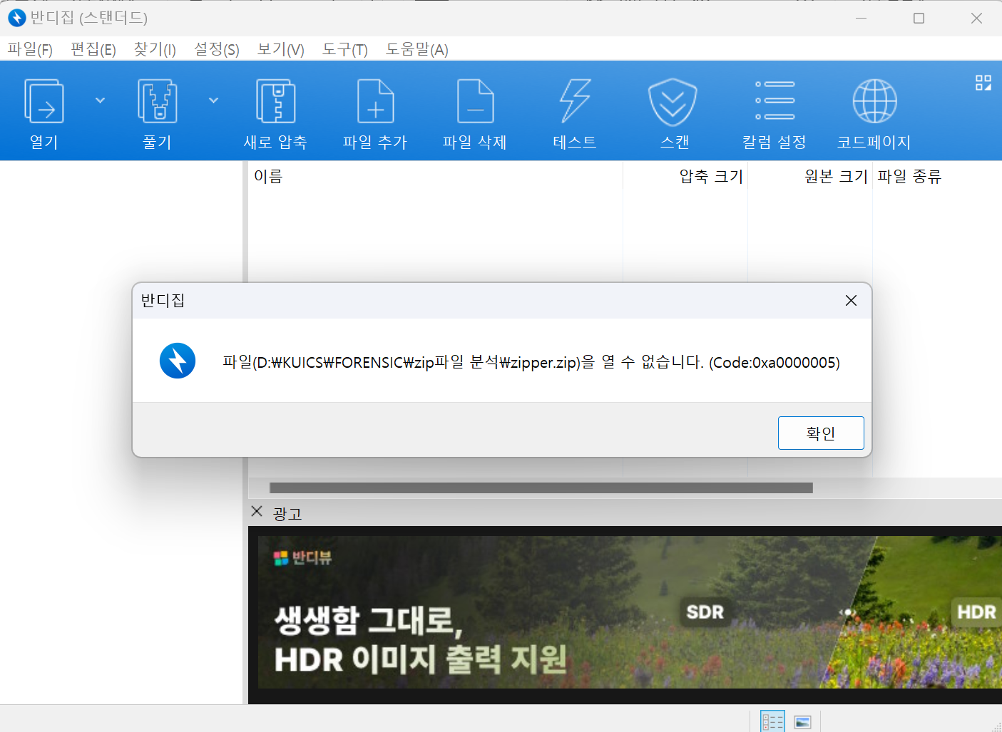
Task: Open the 보기(V) menu
Action: tap(281, 49)
